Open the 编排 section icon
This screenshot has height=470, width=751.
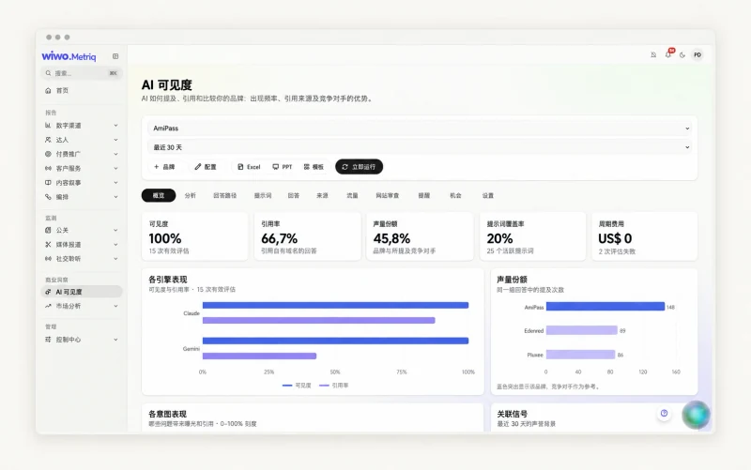point(48,197)
